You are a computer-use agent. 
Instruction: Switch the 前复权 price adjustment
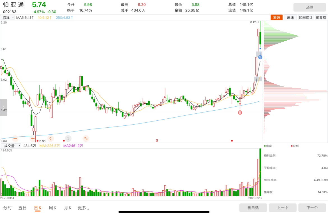(x=321, y=18)
